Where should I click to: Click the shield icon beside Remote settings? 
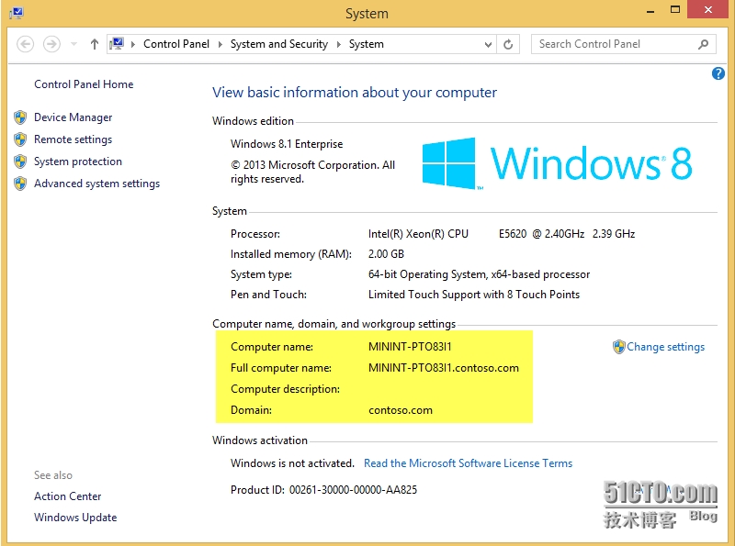click(x=20, y=139)
